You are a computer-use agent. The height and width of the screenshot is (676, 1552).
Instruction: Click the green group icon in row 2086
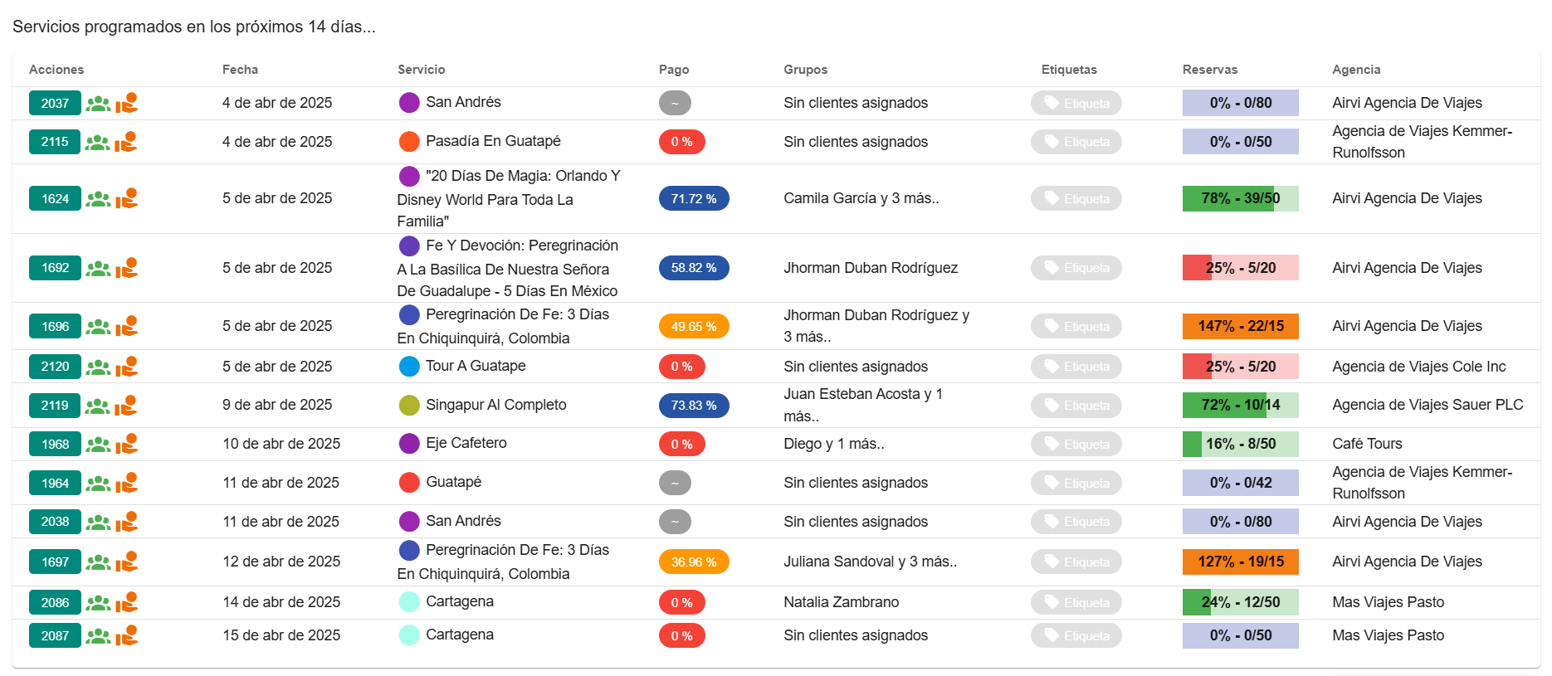(98, 603)
